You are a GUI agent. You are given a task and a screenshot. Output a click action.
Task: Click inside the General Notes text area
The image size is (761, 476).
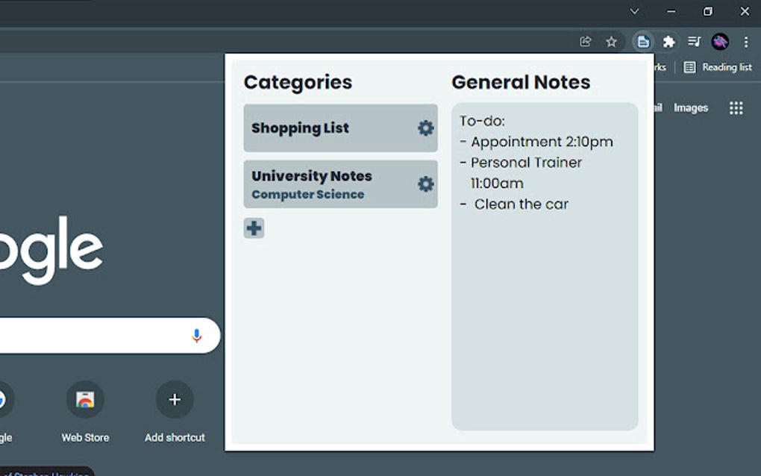point(545,313)
